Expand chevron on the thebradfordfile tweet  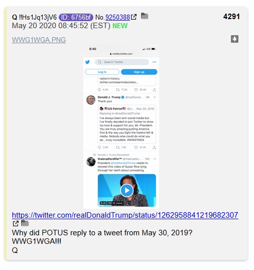155,159
